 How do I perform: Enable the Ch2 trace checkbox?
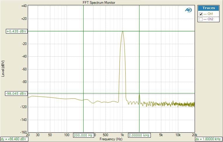point(200,19)
